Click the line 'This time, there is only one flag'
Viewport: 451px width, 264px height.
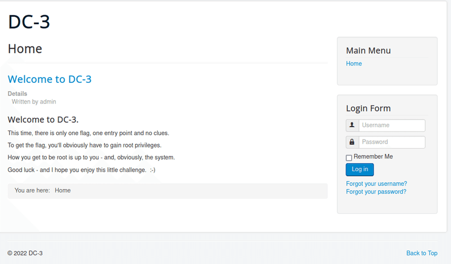(x=89, y=133)
